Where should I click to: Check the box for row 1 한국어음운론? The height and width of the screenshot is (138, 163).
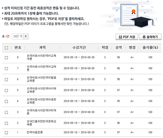(7, 132)
